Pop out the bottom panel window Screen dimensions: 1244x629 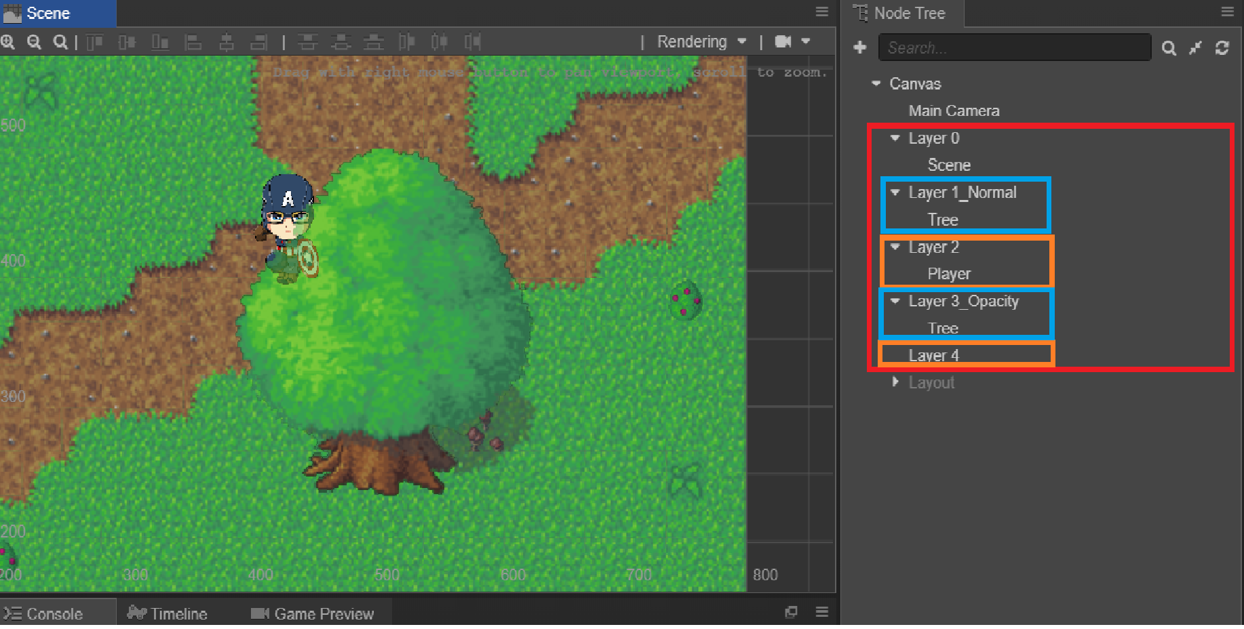click(x=791, y=612)
